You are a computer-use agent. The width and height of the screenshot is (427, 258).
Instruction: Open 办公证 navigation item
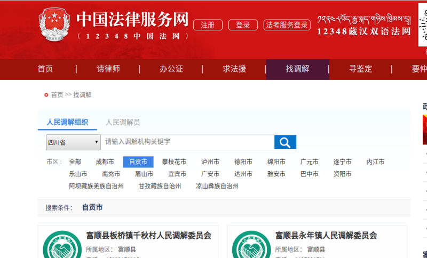point(171,69)
